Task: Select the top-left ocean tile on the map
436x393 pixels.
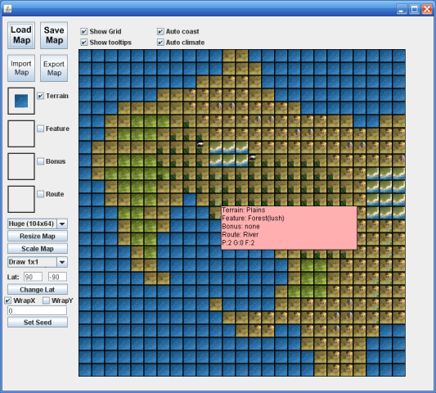Action: click(x=85, y=56)
